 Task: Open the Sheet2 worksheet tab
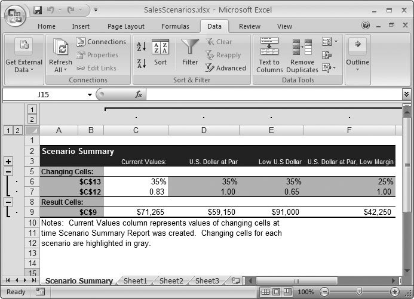(x=171, y=280)
